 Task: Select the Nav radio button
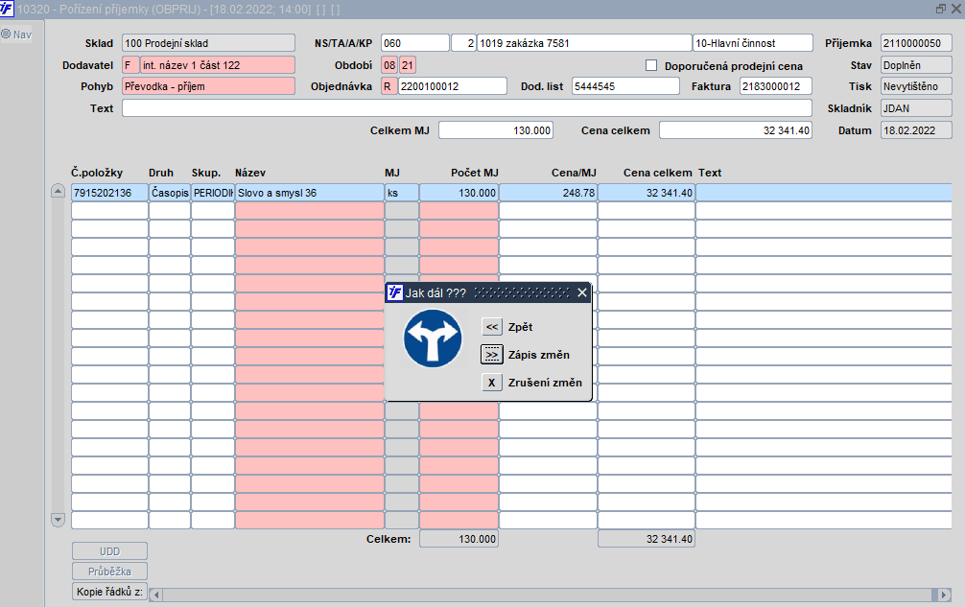[6, 35]
